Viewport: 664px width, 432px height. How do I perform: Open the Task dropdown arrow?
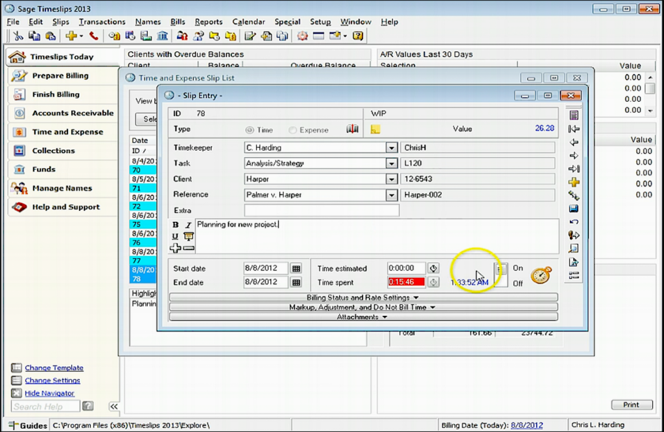(391, 163)
